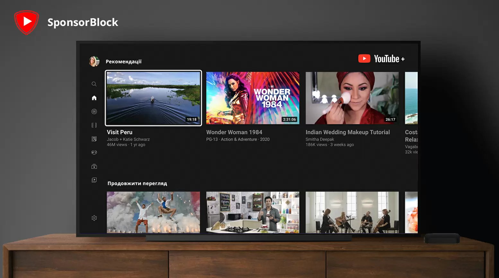Click the Рекомендації heading
The height and width of the screenshot is (278, 499).
pyautogui.click(x=124, y=61)
